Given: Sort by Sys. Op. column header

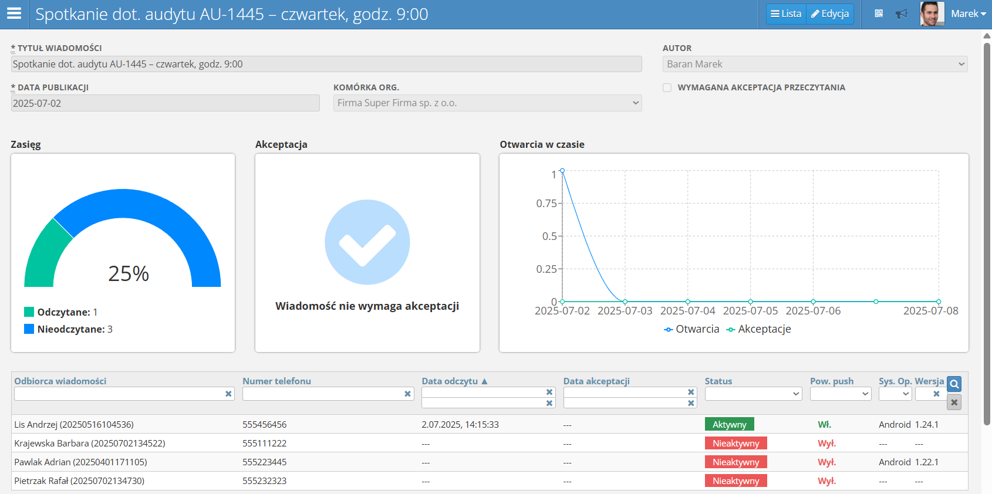Looking at the screenshot, I should (895, 381).
